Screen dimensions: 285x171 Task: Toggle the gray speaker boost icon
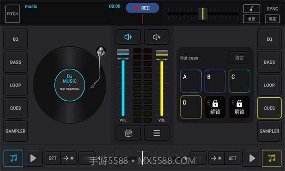click(157, 37)
